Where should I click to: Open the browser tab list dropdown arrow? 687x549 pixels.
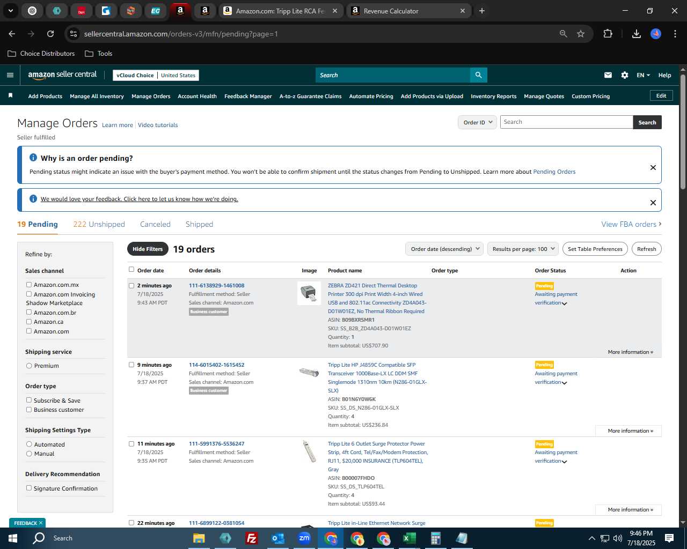(10, 11)
